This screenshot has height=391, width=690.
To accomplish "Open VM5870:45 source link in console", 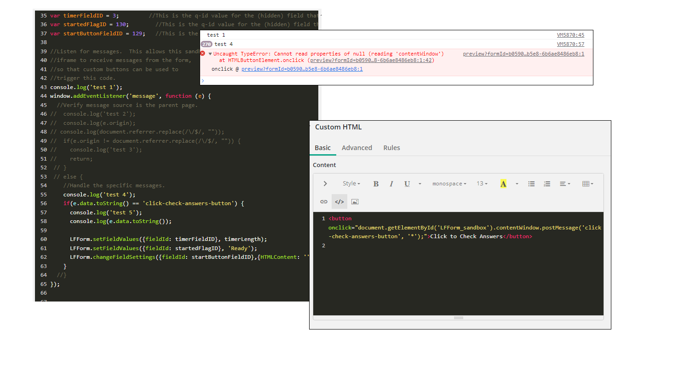I will coord(570,35).
